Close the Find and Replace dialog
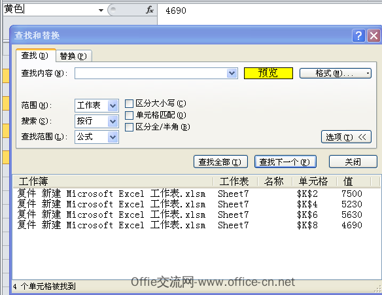The width and height of the screenshot is (382, 295). (374, 36)
